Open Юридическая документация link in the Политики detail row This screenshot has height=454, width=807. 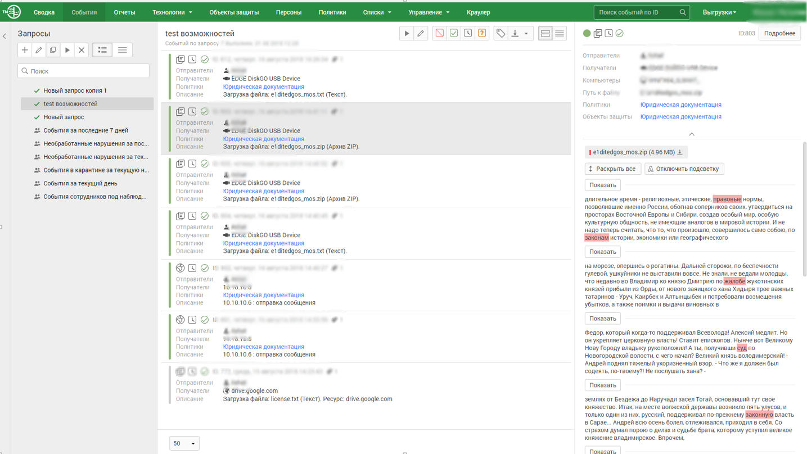tap(680, 105)
